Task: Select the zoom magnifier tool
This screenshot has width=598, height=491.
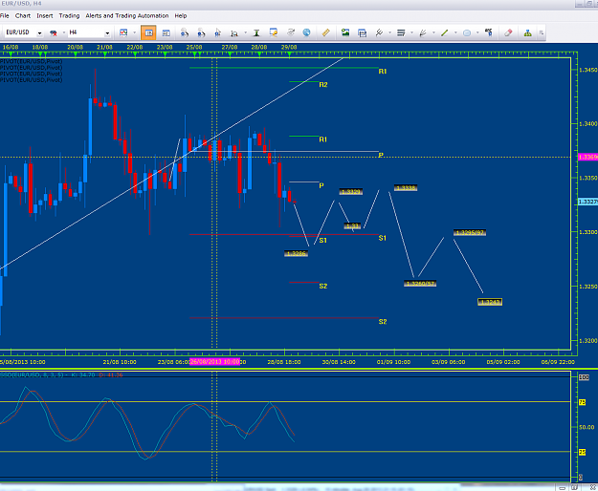Action: [x=234, y=33]
